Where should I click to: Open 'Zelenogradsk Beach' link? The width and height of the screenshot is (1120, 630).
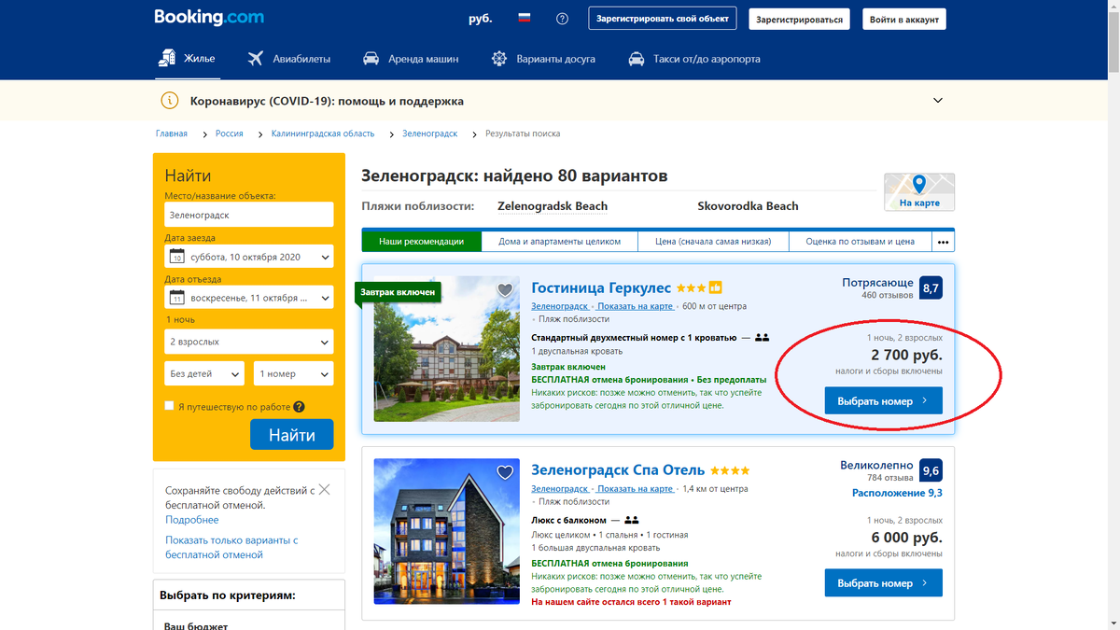pyautogui.click(x=553, y=206)
